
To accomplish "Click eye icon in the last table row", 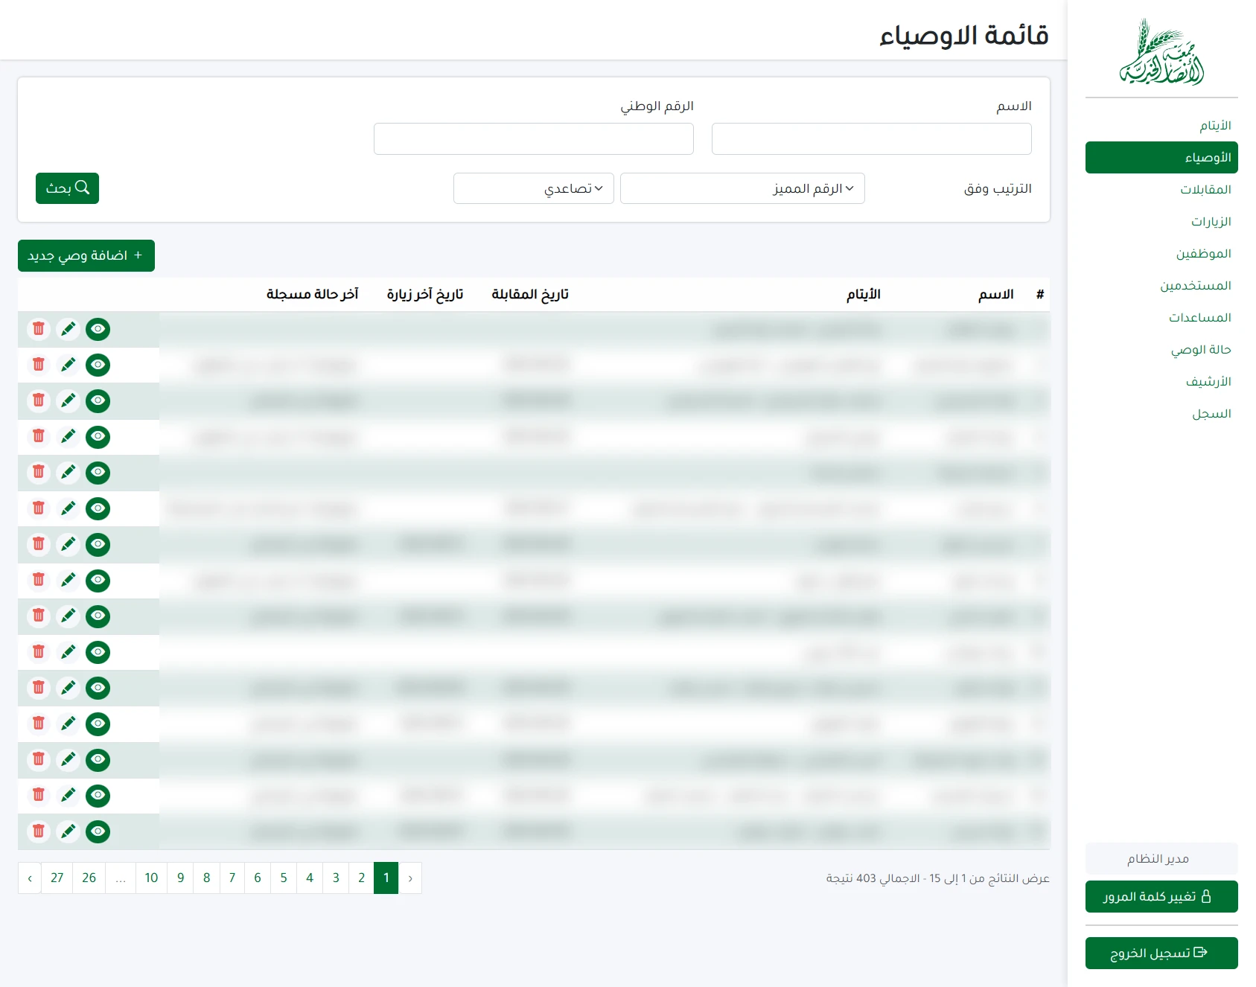I will (98, 831).
